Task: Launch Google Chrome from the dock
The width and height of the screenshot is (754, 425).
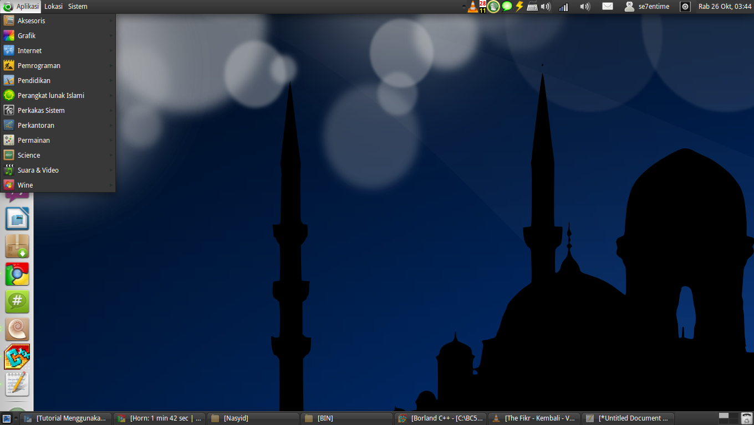Action: coord(17,274)
